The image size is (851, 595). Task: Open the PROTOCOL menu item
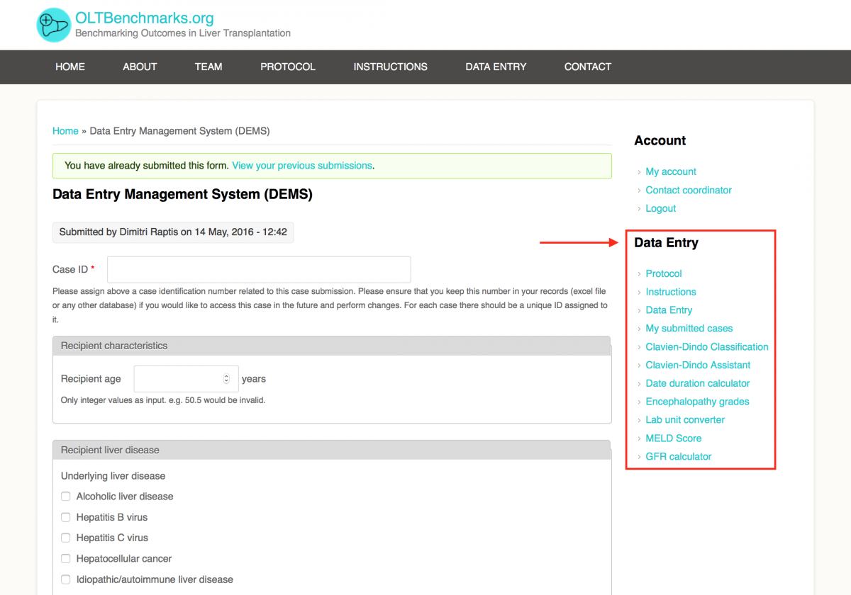point(287,67)
